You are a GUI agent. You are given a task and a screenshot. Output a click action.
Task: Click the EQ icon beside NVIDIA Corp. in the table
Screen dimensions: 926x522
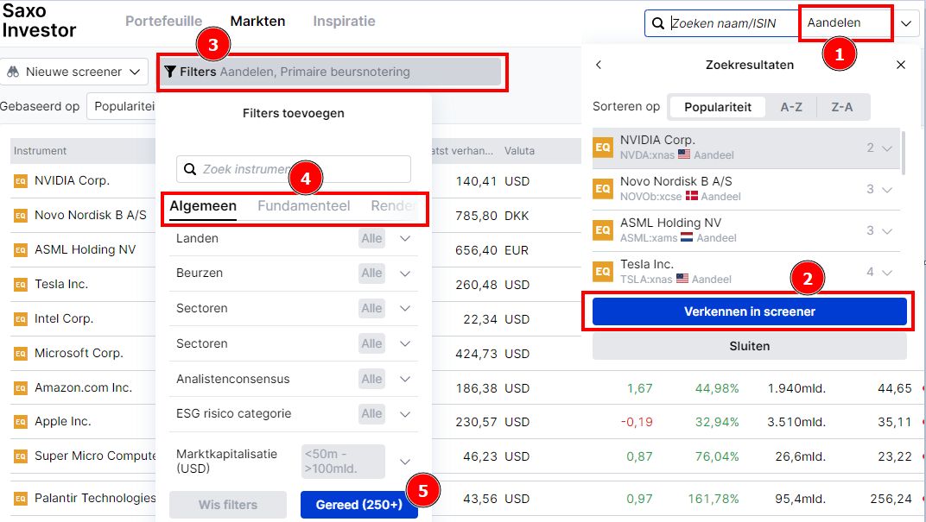coord(21,181)
